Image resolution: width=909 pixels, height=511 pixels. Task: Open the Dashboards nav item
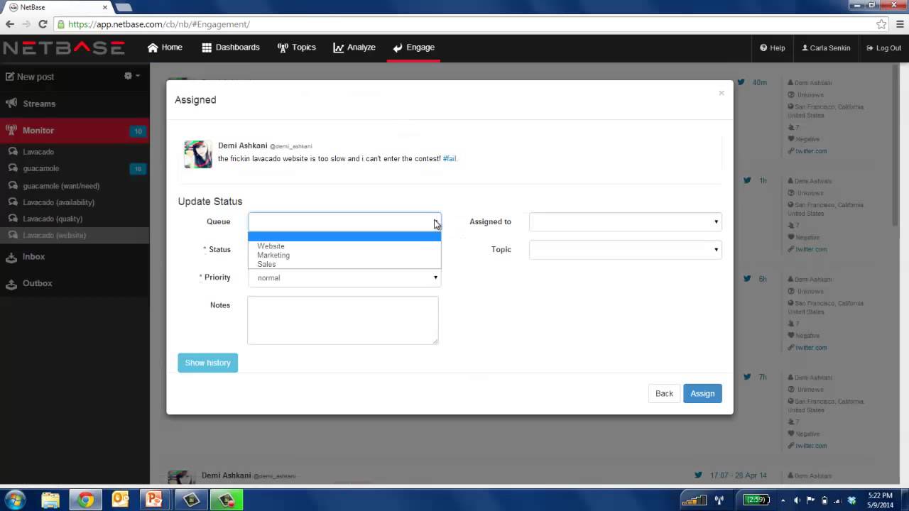click(231, 48)
